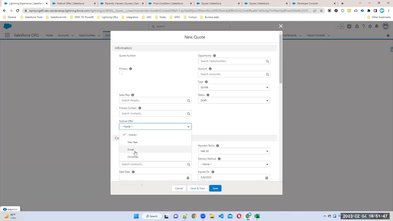The image size is (393, 221).
Task: Click the Primary Contact info icon
Action: click(140, 108)
